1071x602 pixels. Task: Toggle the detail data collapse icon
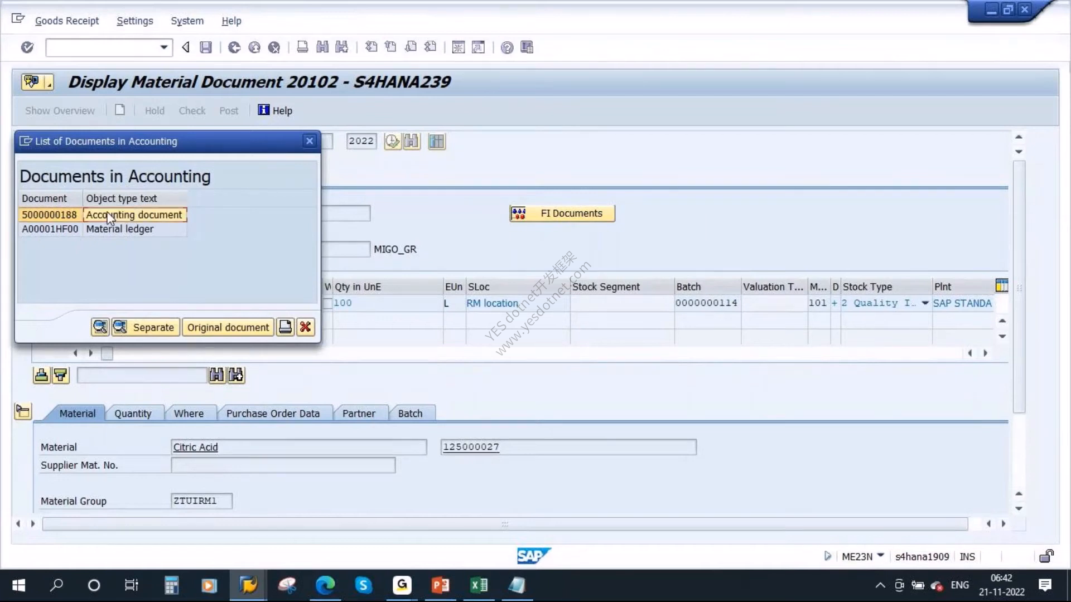tap(23, 412)
